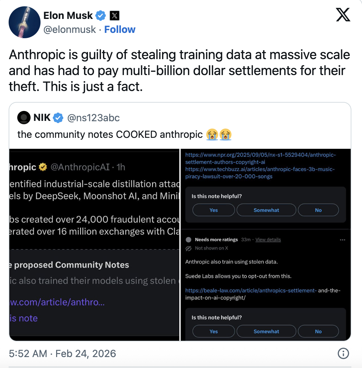
Task: Click NIK's profile avatar in quoted tweet
Action: point(24,118)
